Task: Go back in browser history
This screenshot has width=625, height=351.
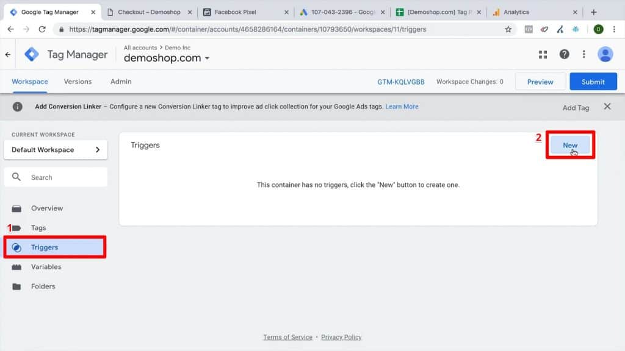Action: (11, 29)
